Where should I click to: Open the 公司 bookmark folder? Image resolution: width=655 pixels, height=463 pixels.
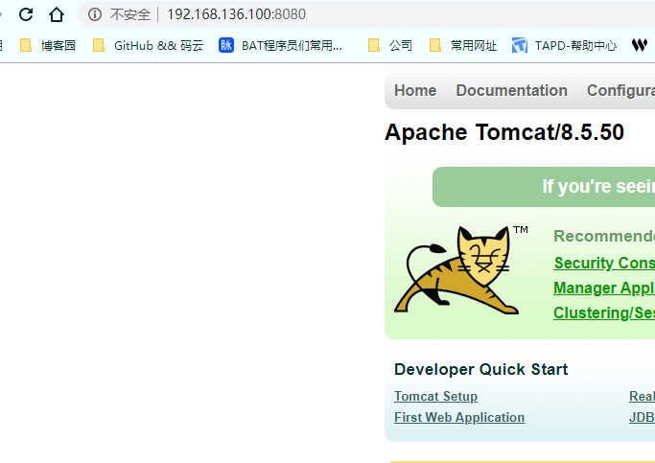(390, 45)
